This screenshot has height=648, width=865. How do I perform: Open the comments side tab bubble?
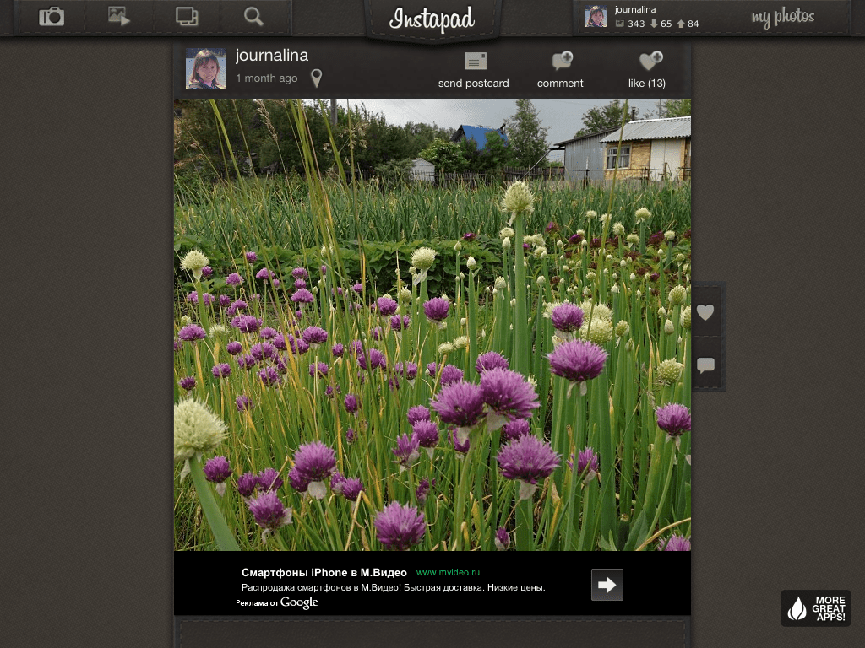pyautogui.click(x=706, y=365)
